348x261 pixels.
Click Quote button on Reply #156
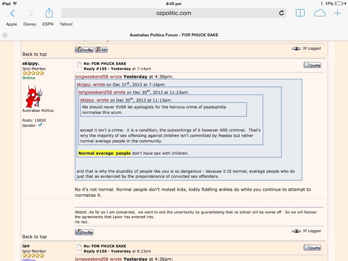[x=312, y=247]
